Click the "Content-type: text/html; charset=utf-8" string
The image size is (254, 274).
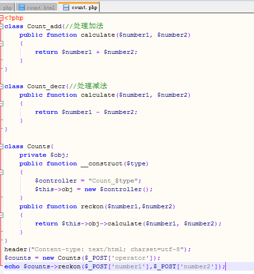(107, 249)
